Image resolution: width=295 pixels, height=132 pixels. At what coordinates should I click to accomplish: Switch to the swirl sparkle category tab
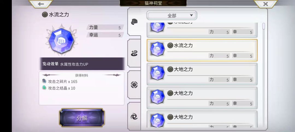tap(134, 53)
